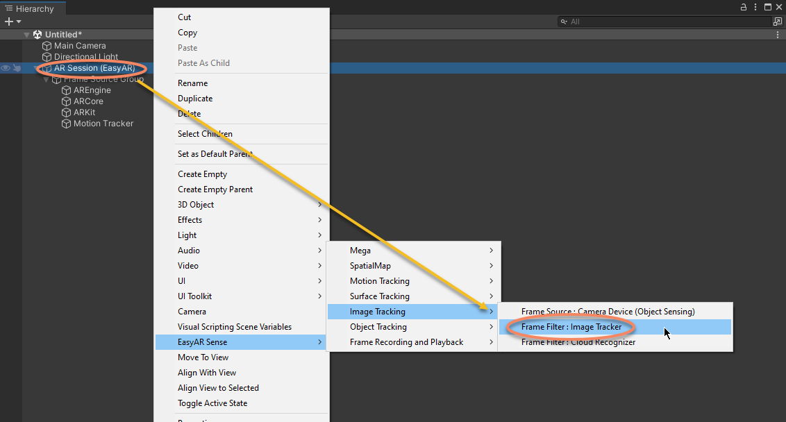Image resolution: width=786 pixels, height=422 pixels.
Task: Click the scene options dots in Untitled row
Action: click(778, 35)
